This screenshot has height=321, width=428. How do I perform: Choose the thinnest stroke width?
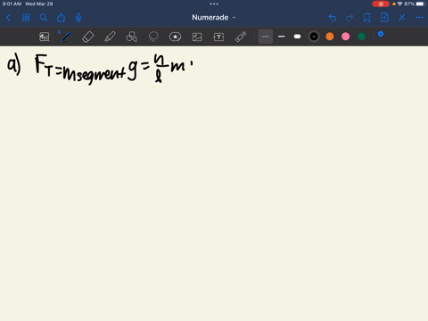266,37
